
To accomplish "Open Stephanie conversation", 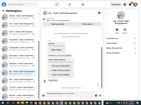I will point(19,65).
